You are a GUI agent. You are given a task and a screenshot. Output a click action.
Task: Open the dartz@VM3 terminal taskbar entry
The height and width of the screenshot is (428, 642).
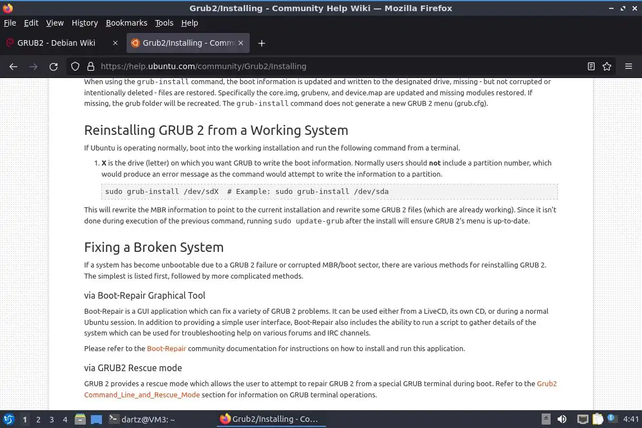click(142, 420)
